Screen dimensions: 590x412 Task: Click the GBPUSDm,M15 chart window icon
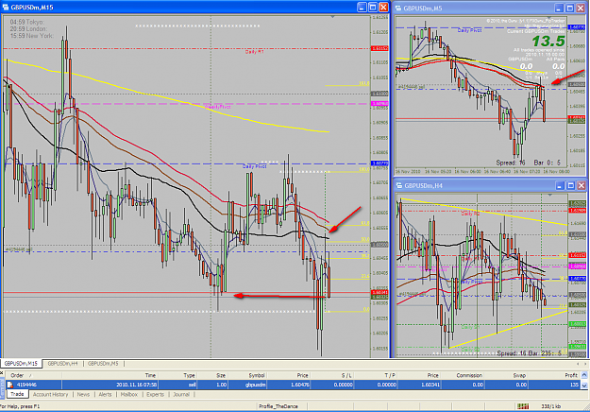click(6, 8)
